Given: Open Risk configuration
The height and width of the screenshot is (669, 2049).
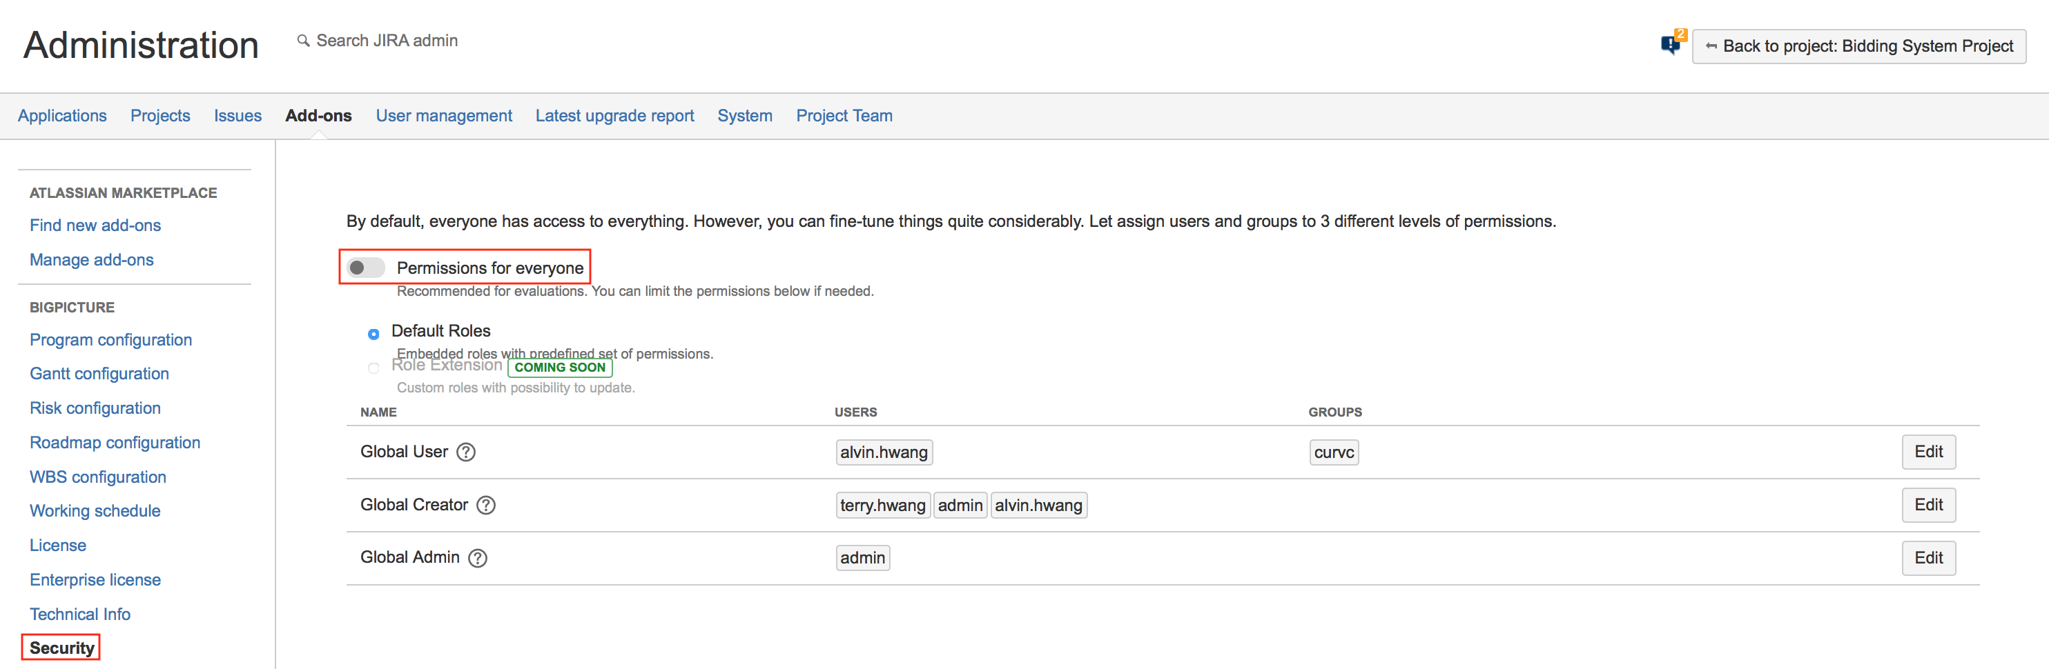Looking at the screenshot, I should (95, 408).
